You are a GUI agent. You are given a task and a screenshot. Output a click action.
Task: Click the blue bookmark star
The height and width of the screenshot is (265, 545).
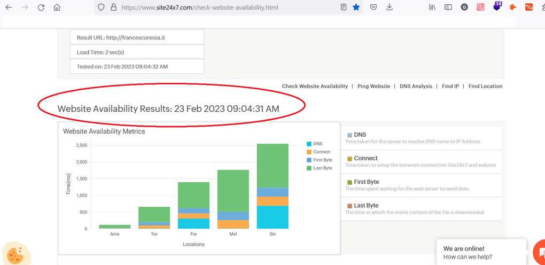356,7
